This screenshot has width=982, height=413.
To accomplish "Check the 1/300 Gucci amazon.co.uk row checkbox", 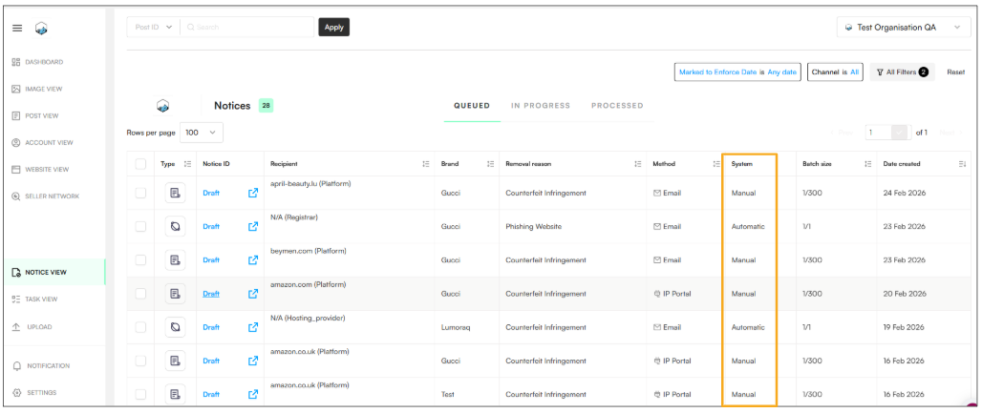I will coord(140,361).
